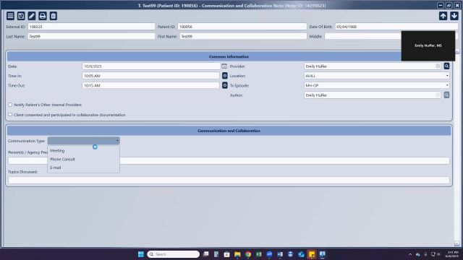Click the Delete trash icon
This screenshot has width=463, height=260.
point(53,16)
